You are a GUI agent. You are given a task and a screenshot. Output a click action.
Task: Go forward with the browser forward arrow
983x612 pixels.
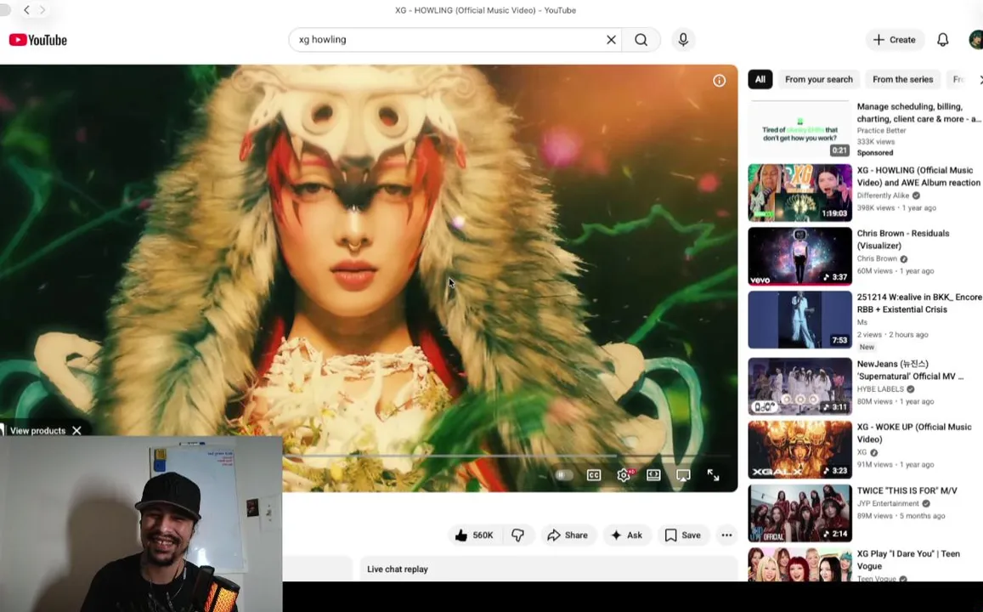[42, 10]
